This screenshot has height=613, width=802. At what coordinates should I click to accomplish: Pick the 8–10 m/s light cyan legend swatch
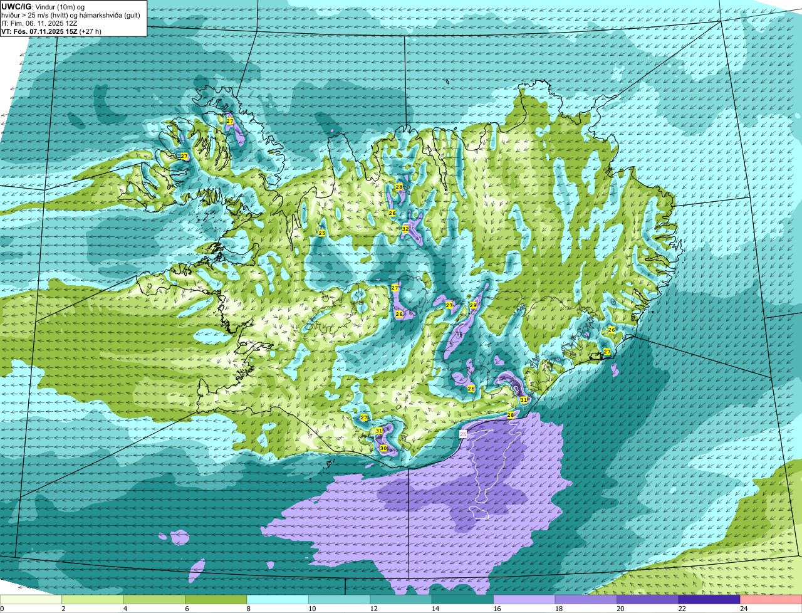(278, 599)
